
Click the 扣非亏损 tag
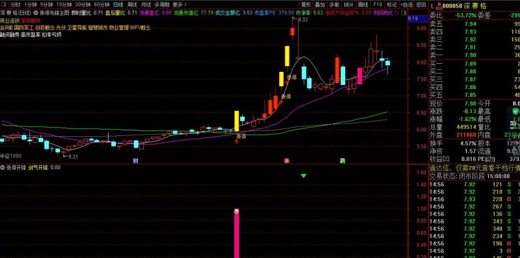(x=51, y=35)
